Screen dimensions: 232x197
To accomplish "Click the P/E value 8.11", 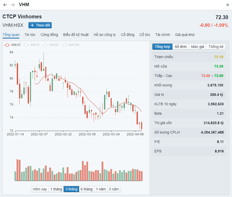I will pos(220,142).
